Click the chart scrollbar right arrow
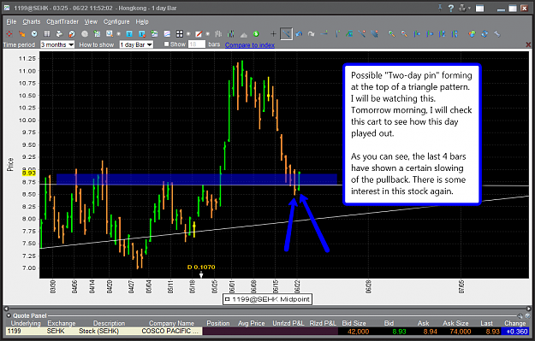Screen dimensions: 535x341 (529, 309)
